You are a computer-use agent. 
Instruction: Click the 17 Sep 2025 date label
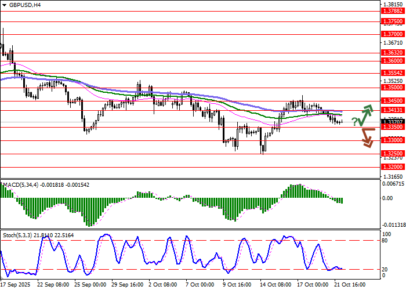[x=15, y=285]
